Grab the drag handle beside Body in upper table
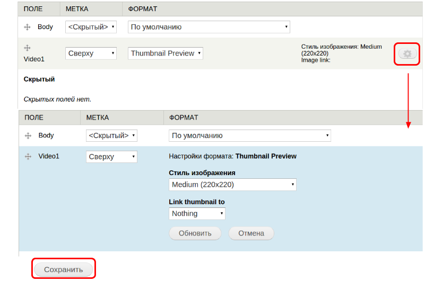This screenshot has width=425, height=291. point(27,27)
